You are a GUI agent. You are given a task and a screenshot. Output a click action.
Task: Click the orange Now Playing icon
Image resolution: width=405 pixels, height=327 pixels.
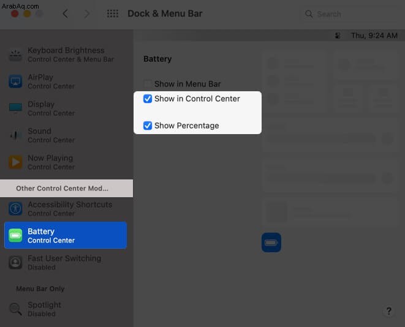(x=15, y=162)
